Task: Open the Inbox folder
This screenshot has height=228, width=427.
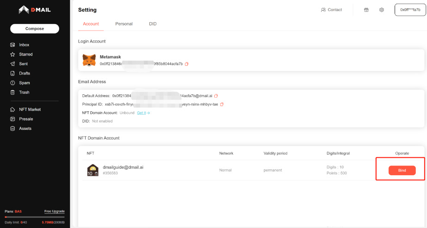Action: [x=24, y=44]
